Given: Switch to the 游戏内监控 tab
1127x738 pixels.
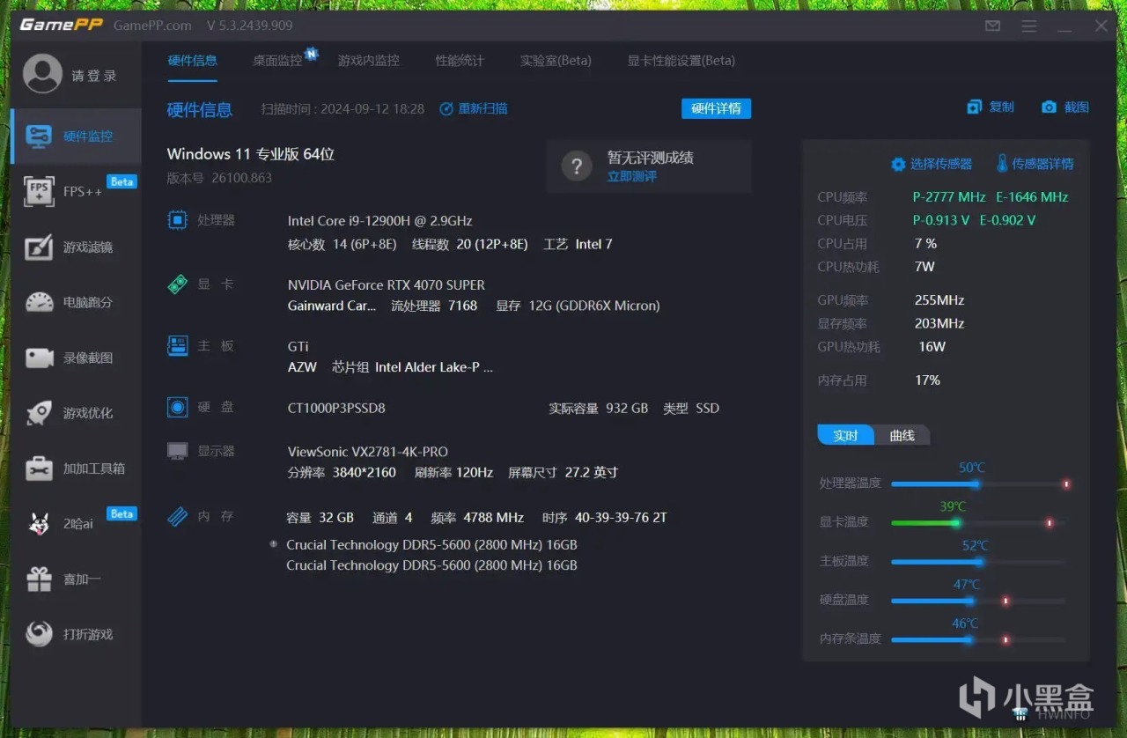Looking at the screenshot, I should [369, 61].
